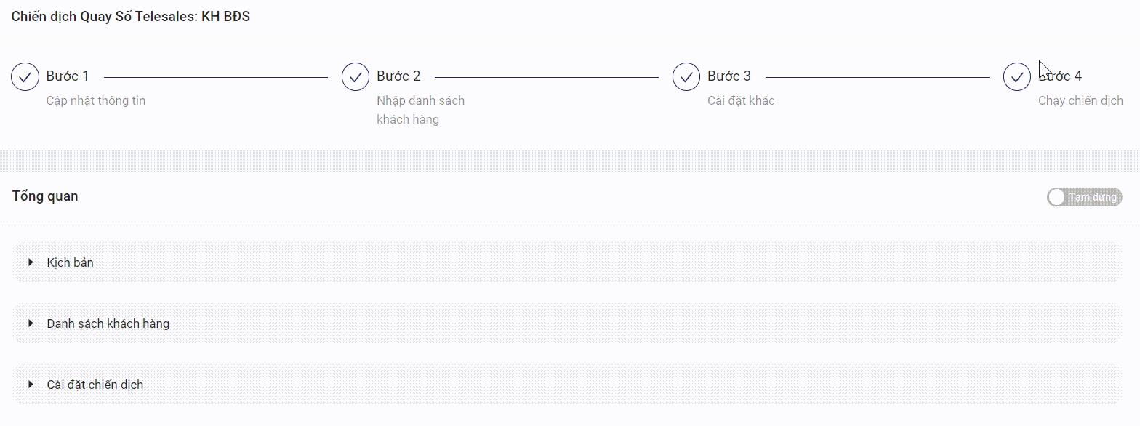Click the Kịch bản panel title
The height and width of the screenshot is (426, 1140).
pyautogui.click(x=71, y=262)
